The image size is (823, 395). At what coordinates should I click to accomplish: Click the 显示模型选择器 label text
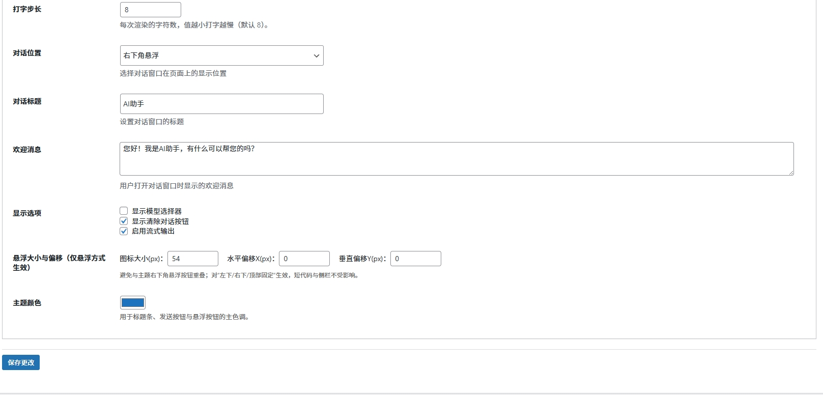click(x=157, y=211)
